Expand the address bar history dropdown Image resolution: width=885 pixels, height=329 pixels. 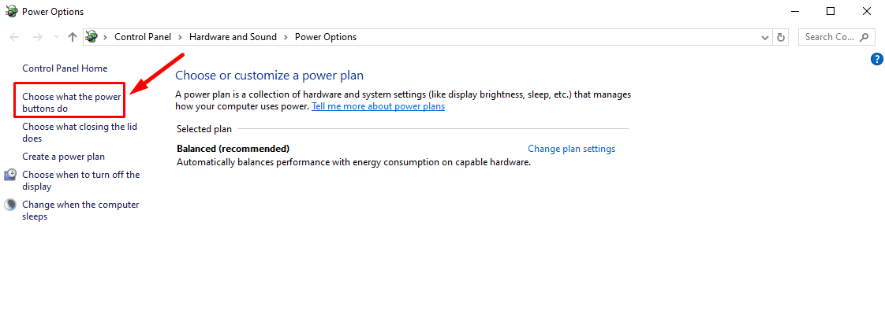[764, 37]
